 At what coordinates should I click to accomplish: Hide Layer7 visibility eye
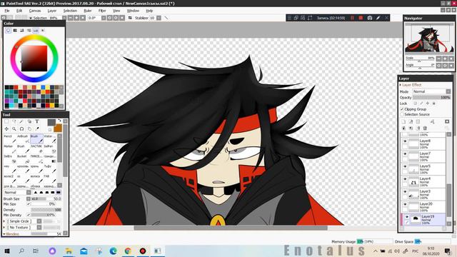(x=405, y=154)
